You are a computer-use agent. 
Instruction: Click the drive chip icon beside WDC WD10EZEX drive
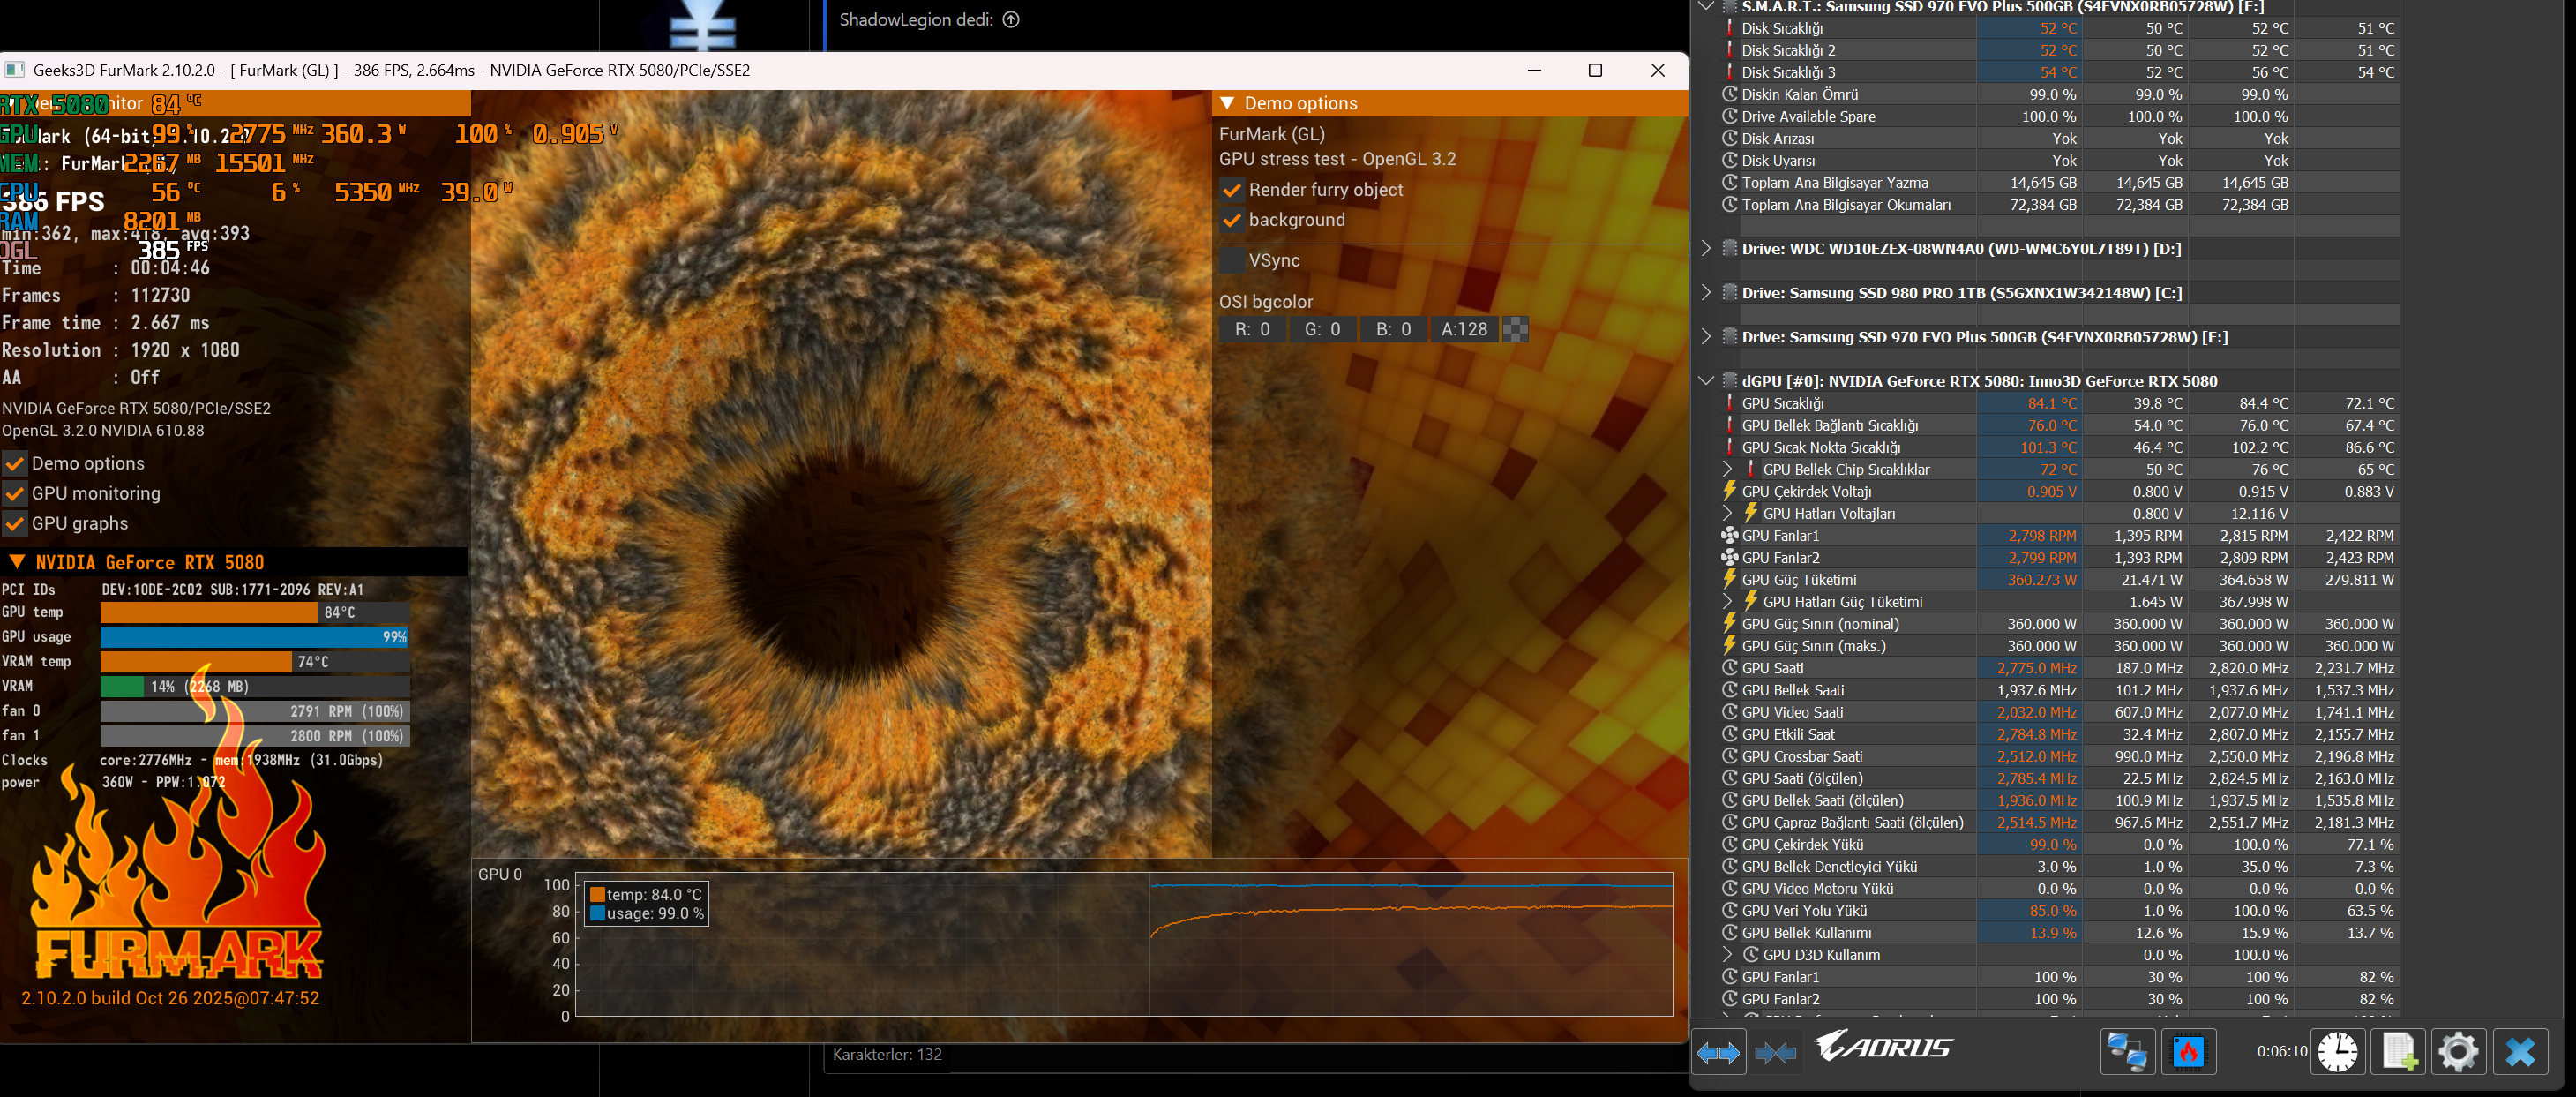(1729, 248)
